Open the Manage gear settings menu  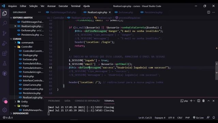[4, 110]
